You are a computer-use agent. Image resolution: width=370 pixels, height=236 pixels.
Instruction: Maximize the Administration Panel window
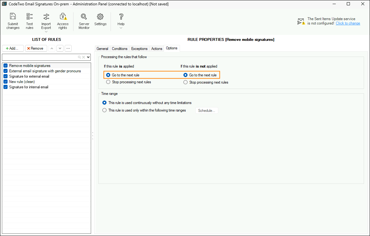[x=348, y=4]
